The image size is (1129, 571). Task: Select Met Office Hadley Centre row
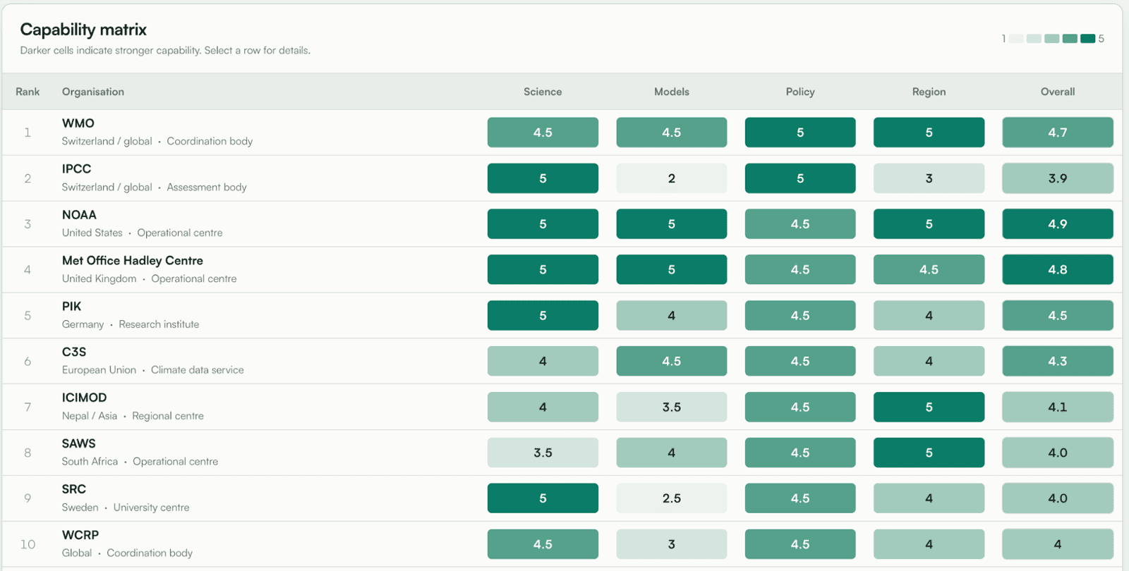click(562, 270)
